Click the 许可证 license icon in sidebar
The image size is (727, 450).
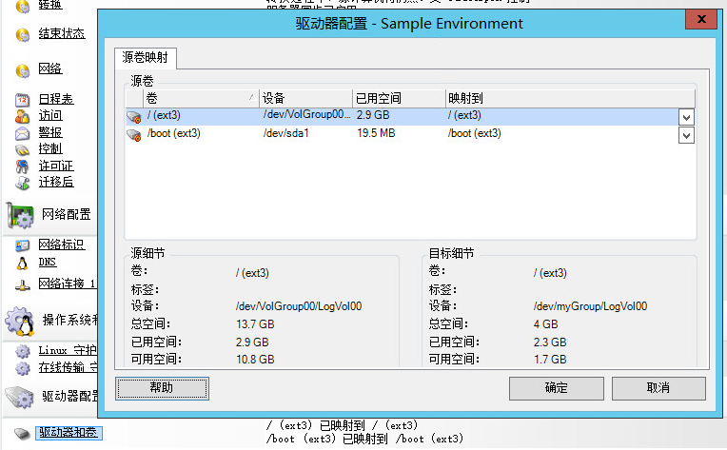(23, 166)
